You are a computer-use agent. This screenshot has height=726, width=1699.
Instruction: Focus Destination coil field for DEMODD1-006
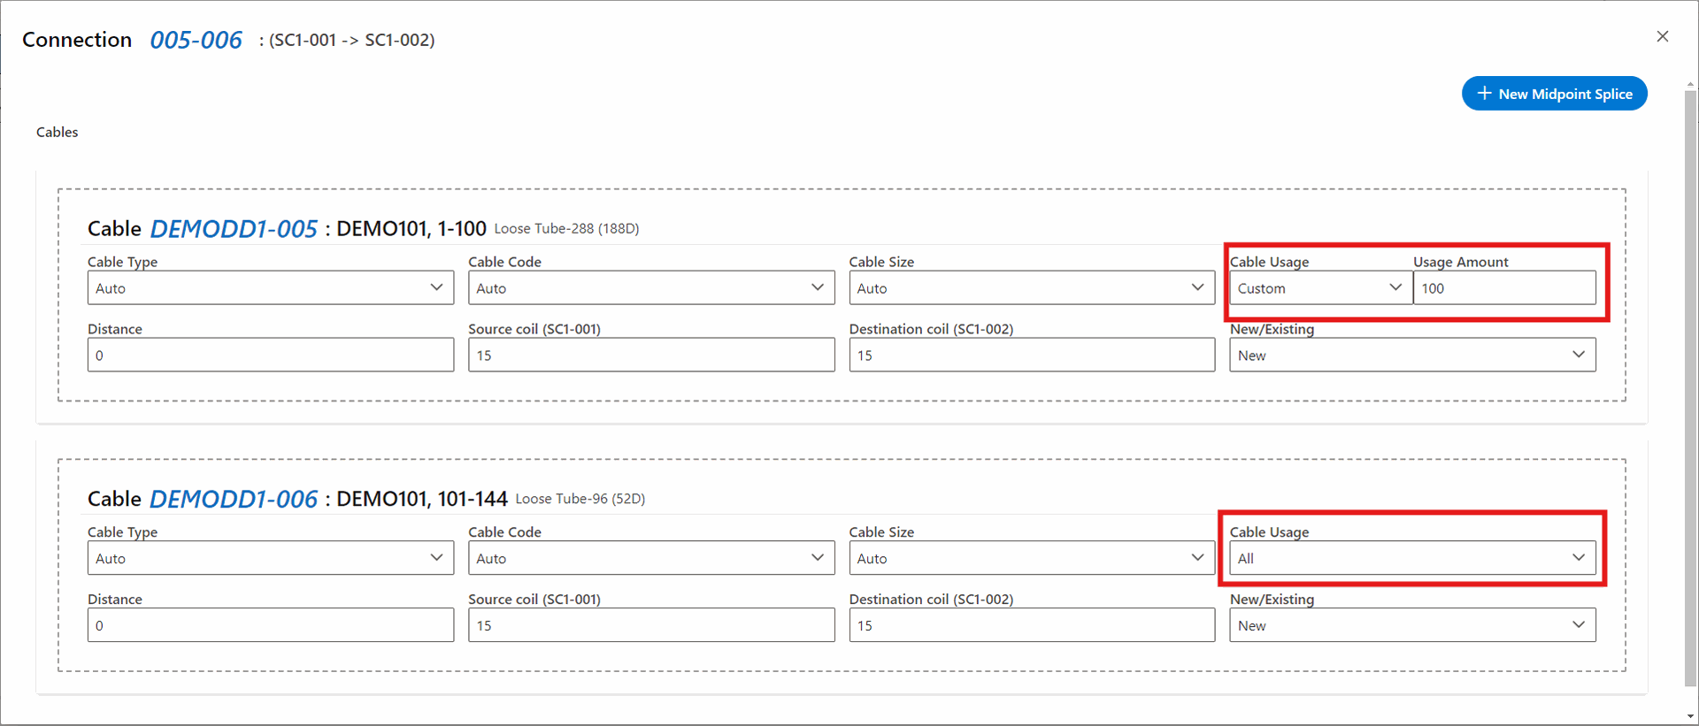[1032, 625]
